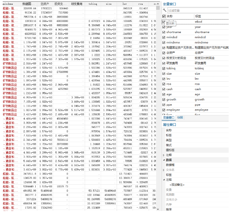Click scroll down arrow of data table
232x216 pixels.
(x=158, y=209)
